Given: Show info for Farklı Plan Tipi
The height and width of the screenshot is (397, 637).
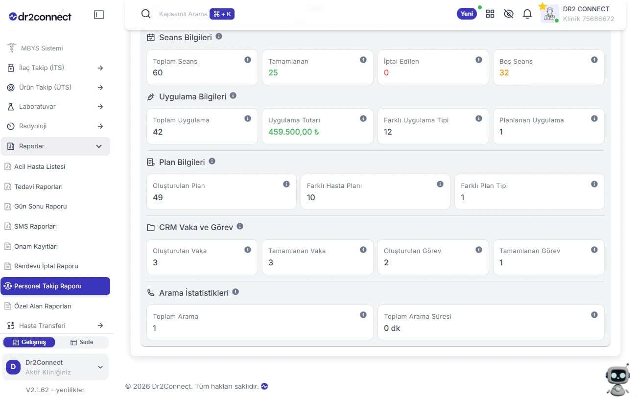Looking at the screenshot, I should 594,184.
